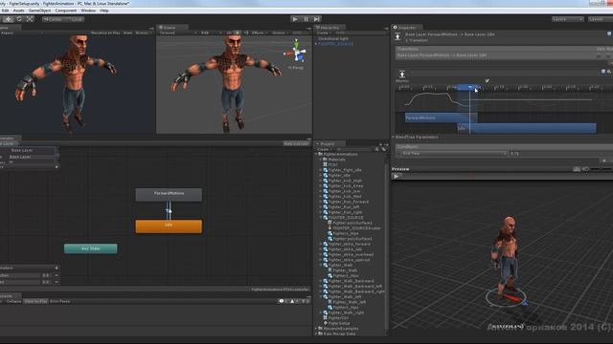Select Fighter_Walk_Backward asset

pyautogui.click(x=351, y=281)
